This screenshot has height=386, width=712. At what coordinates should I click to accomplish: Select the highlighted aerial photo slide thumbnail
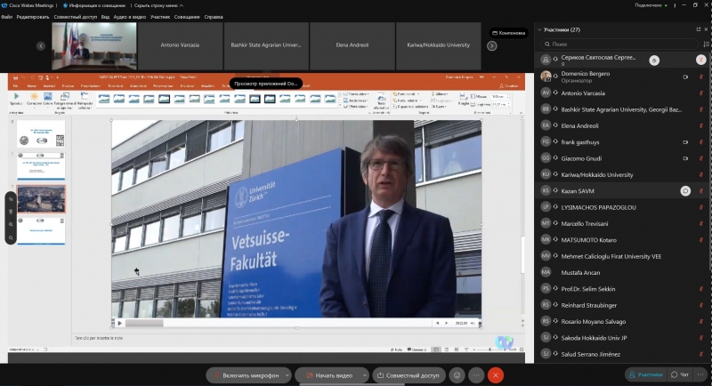tap(41, 198)
